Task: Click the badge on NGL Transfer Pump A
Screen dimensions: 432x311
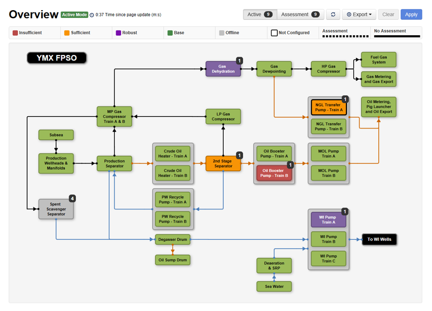Action: (345, 99)
